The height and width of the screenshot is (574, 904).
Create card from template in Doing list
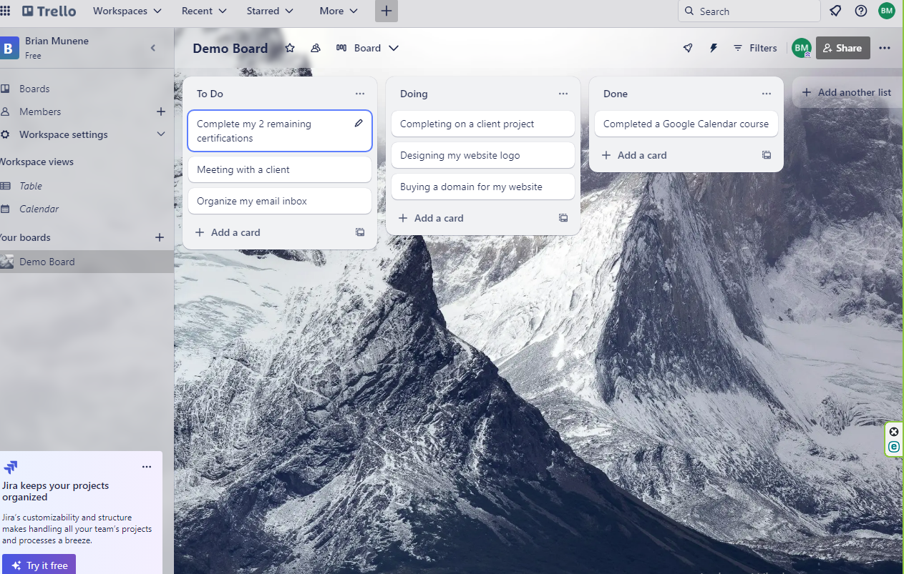coord(563,218)
